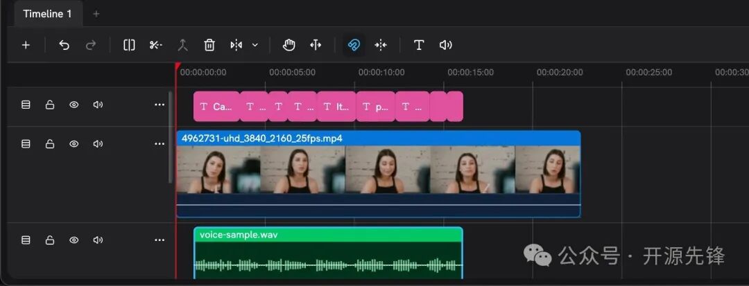Click the video clip volume line
The width and height of the screenshot is (749, 286).
point(379,205)
